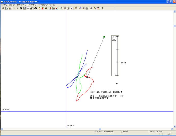
Task: Click the coordinate readout in the status bar
Action: click(x=104, y=132)
